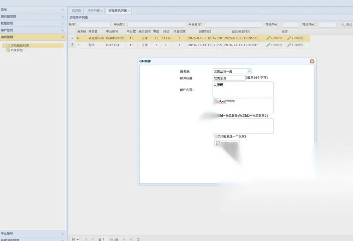This screenshot has height=241, width=353.
Task: Click the 查找 search button
Action: 346,25
